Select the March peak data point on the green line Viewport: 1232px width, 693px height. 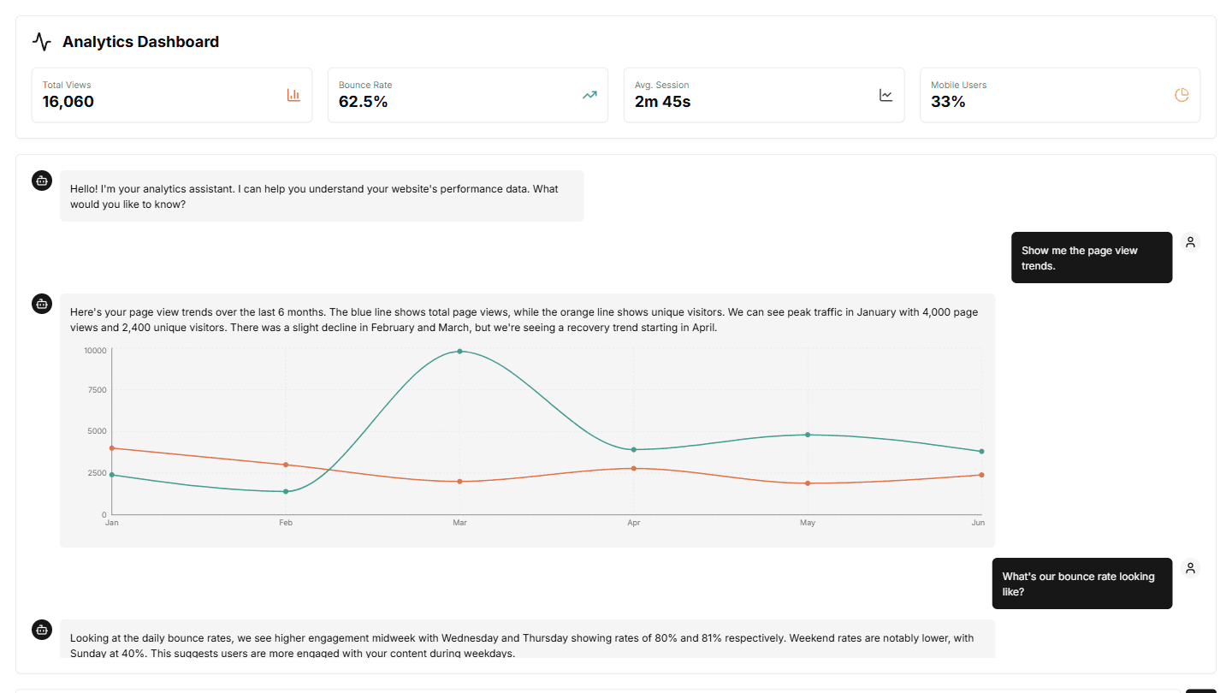(x=459, y=350)
